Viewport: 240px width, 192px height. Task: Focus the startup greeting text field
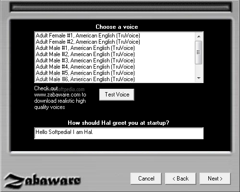tap(119, 133)
